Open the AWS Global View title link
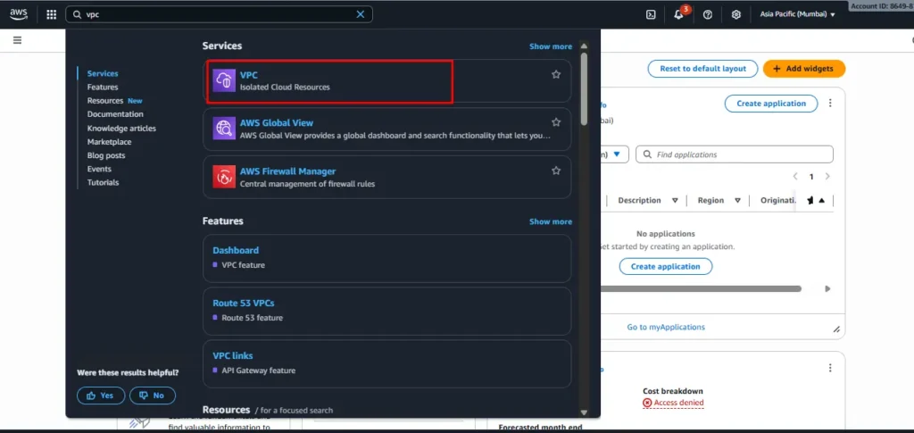Screen dimensions: 914x433 pos(277,123)
